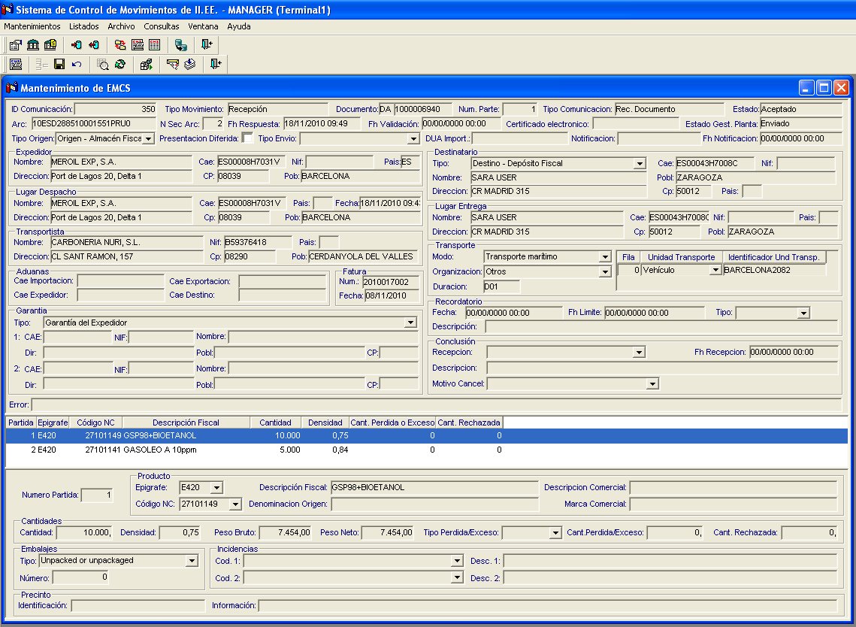This screenshot has height=627, width=856.
Task: Click the database servers icon in top toolbar
Action: tap(181, 45)
